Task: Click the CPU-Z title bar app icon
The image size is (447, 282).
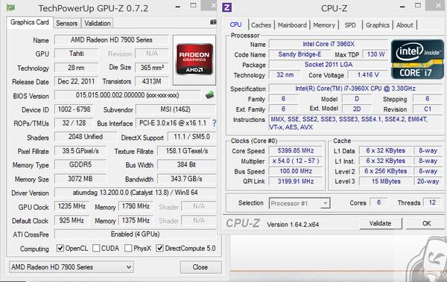Action: (226, 7)
